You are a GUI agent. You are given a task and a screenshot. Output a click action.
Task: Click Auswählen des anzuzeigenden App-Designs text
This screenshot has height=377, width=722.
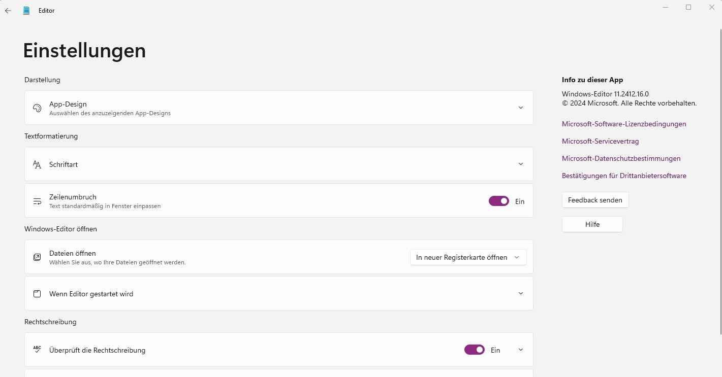click(110, 113)
